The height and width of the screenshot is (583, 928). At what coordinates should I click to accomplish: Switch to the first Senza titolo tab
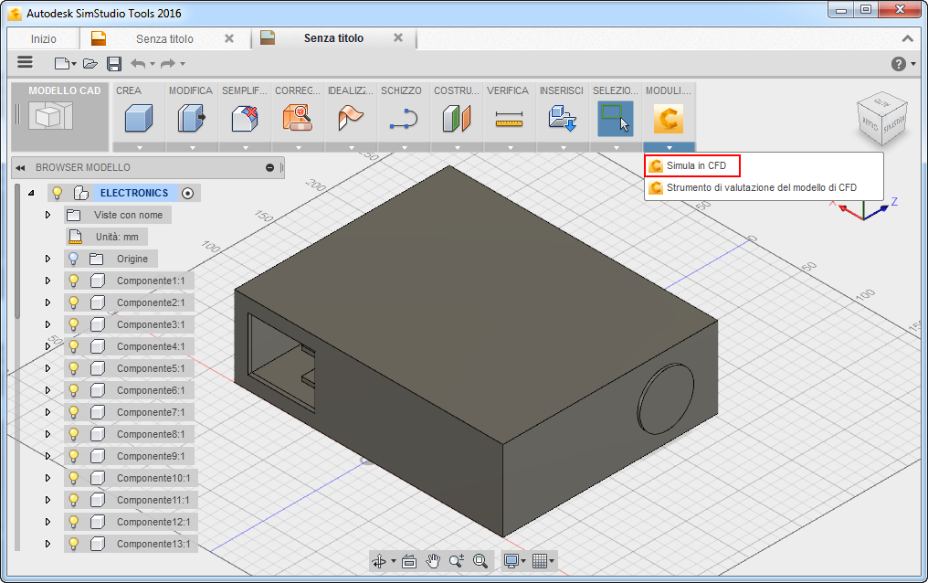163,39
